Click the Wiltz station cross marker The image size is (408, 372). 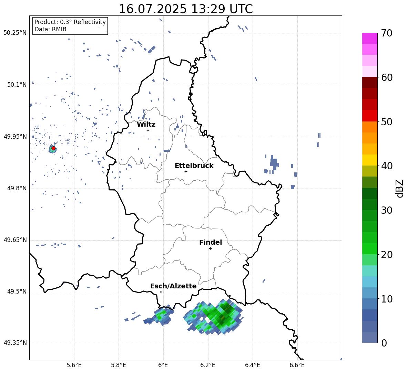148,130
